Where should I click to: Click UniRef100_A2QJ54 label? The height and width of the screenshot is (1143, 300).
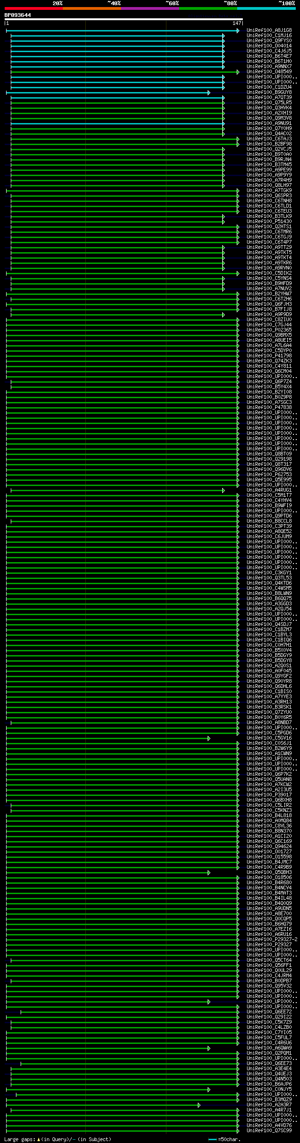tap(269, 609)
